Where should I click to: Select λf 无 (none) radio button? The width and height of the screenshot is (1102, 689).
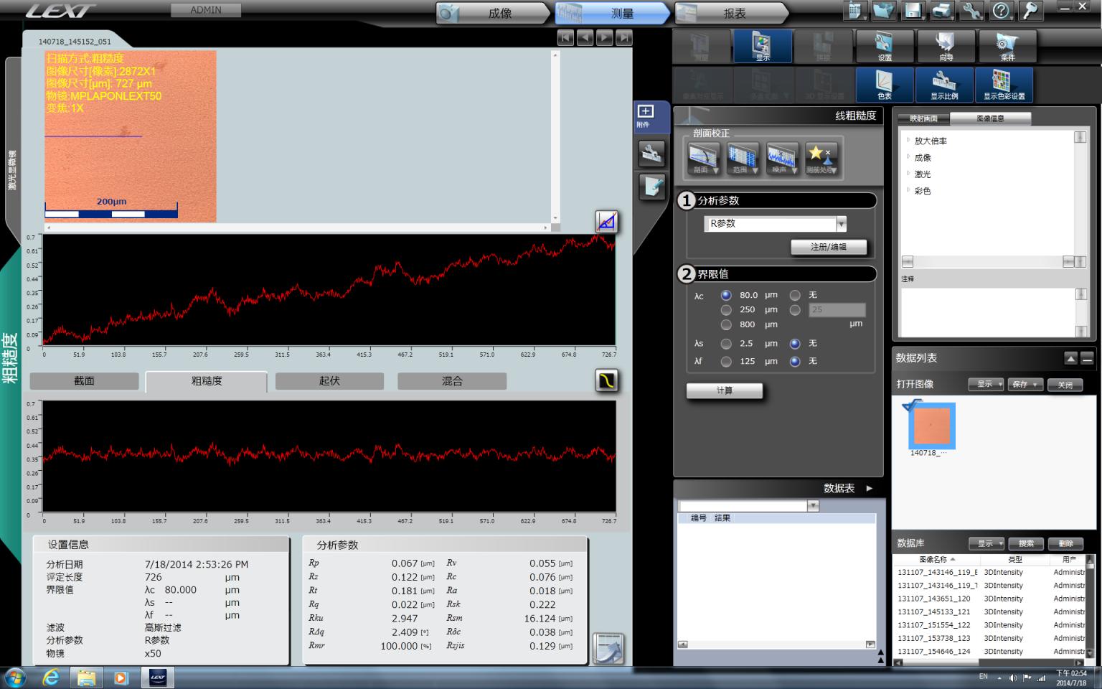tap(795, 362)
